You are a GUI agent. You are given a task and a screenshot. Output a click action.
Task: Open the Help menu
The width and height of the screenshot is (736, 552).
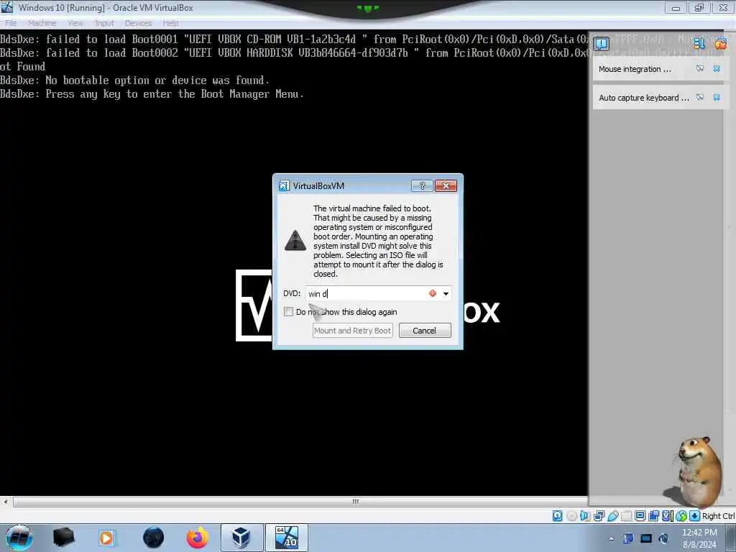point(170,23)
